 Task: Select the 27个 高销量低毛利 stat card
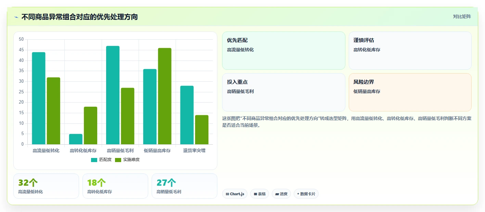(184, 186)
